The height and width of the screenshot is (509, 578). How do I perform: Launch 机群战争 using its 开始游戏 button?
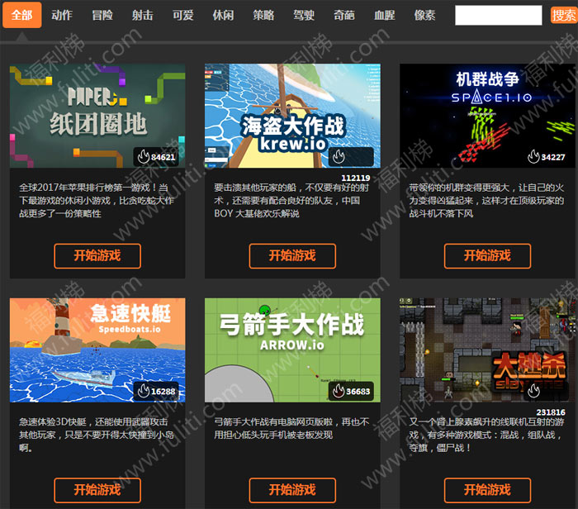click(487, 256)
